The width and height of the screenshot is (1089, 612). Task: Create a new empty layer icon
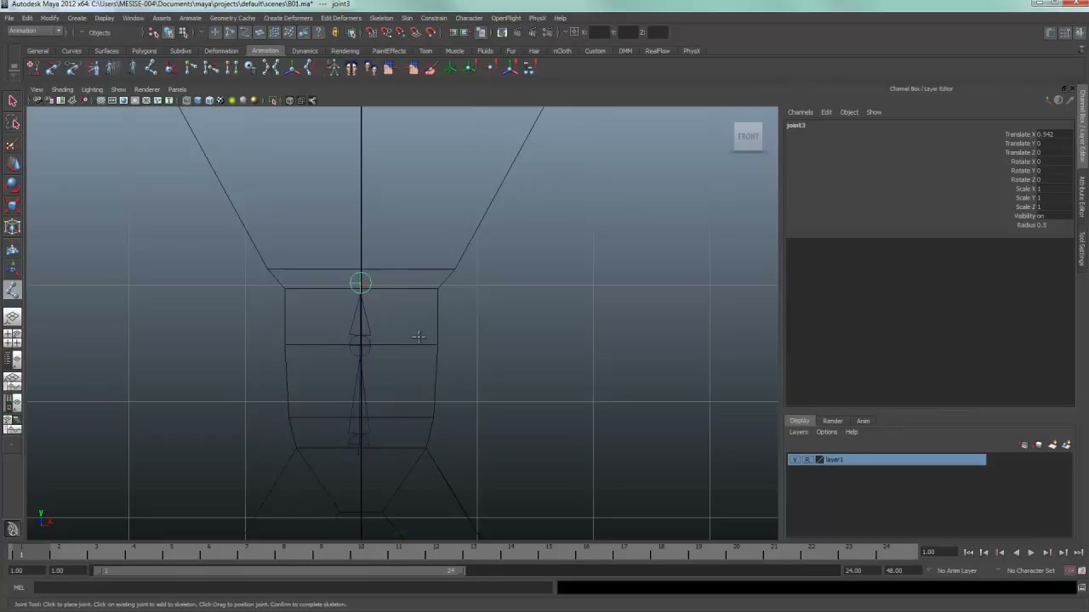(1052, 445)
